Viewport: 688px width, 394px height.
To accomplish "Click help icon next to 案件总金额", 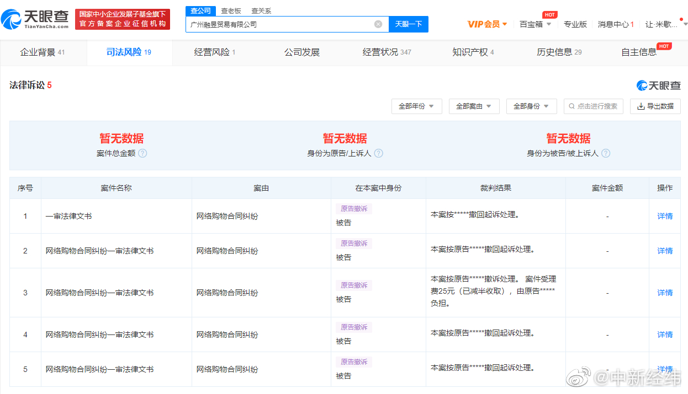I will point(142,153).
